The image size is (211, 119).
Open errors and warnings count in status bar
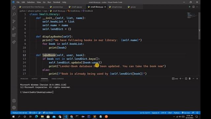pyautogui.click(x=33, y=113)
